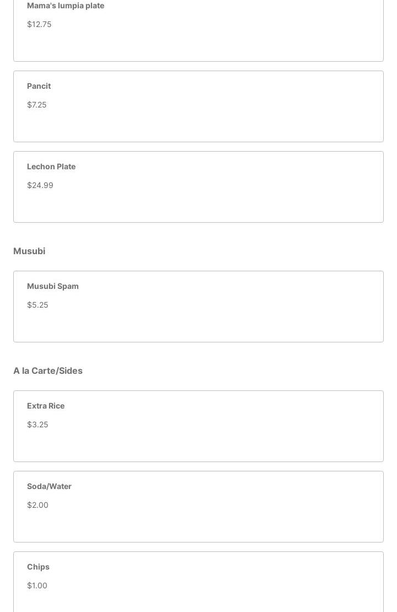The image size is (397, 612).
Task: Open the Musubi Spam item card
Action: coord(198,307)
